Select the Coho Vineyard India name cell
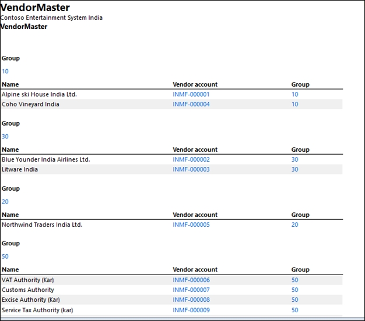Screen dimensions: 365x321 click(30, 104)
